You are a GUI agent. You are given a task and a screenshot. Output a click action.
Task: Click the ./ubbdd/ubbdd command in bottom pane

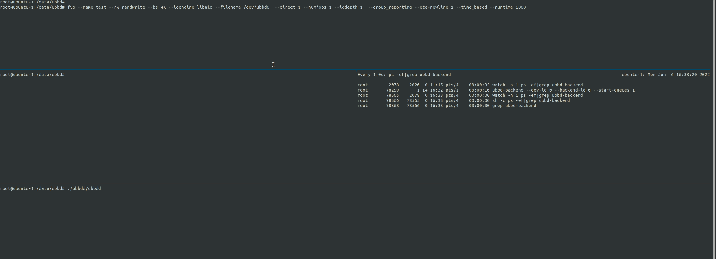[x=84, y=188]
